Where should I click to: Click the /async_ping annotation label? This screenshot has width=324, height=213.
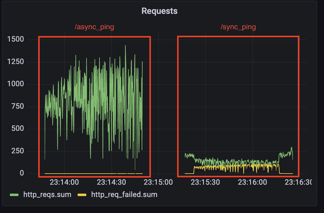point(94,27)
